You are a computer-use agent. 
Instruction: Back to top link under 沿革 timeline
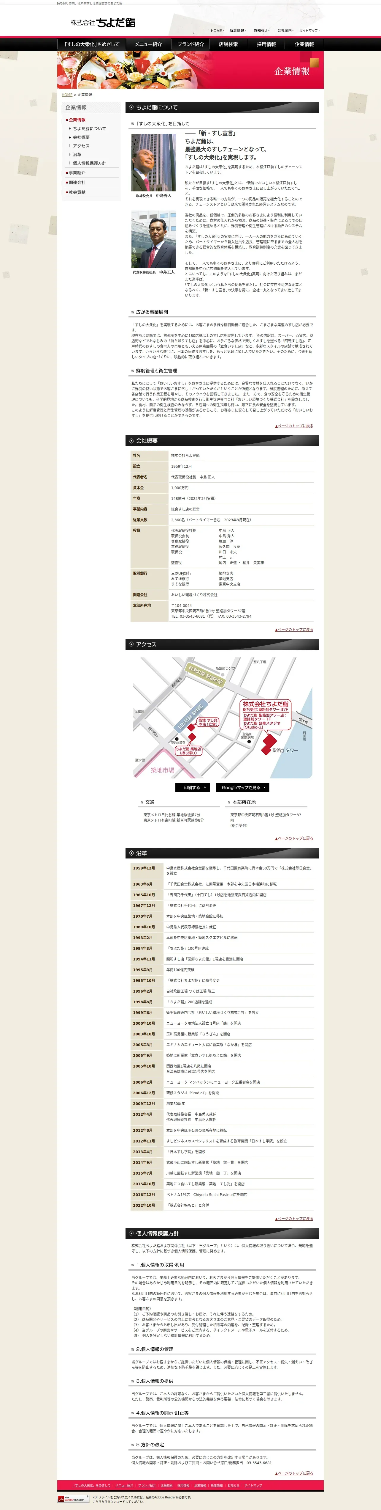[x=294, y=1219]
